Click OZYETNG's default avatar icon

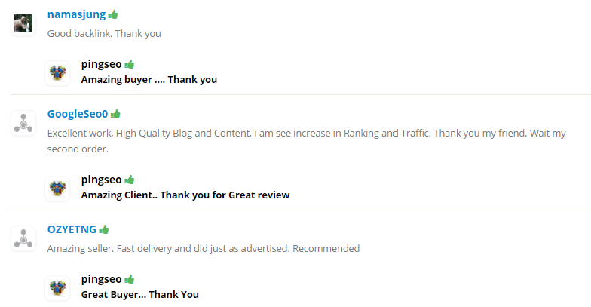coord(23,238)
